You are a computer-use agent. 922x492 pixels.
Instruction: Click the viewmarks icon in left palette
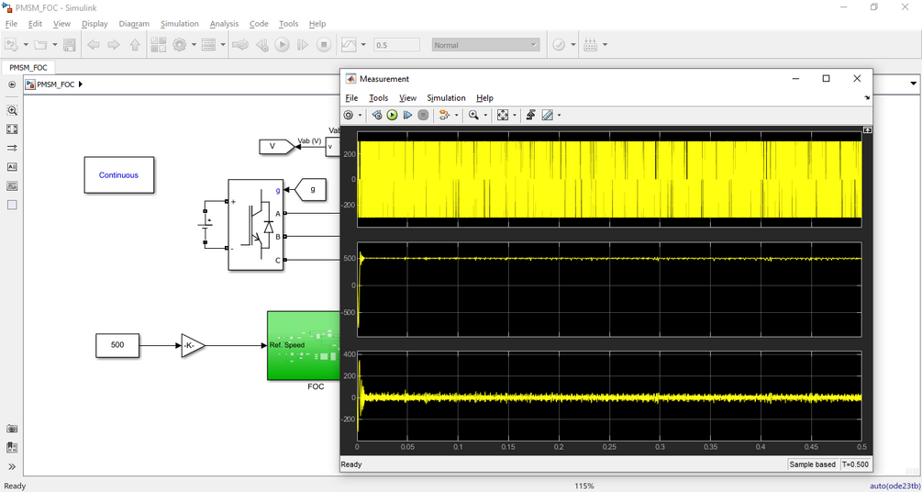pyautogui.click(x=12, y=447)
